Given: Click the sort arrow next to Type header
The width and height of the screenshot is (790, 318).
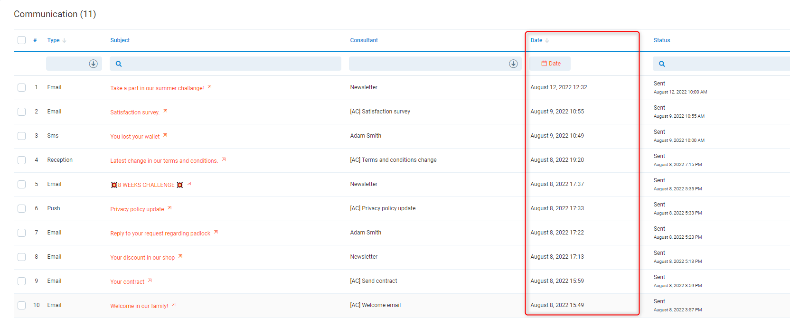Looking at the screenshot, I should (64, 41).
